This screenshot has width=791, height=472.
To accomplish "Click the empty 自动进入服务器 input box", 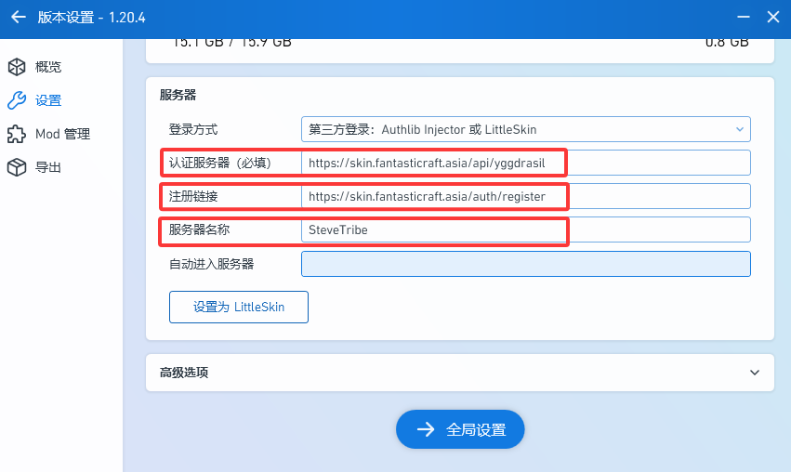I will click(x=525, y=264).
